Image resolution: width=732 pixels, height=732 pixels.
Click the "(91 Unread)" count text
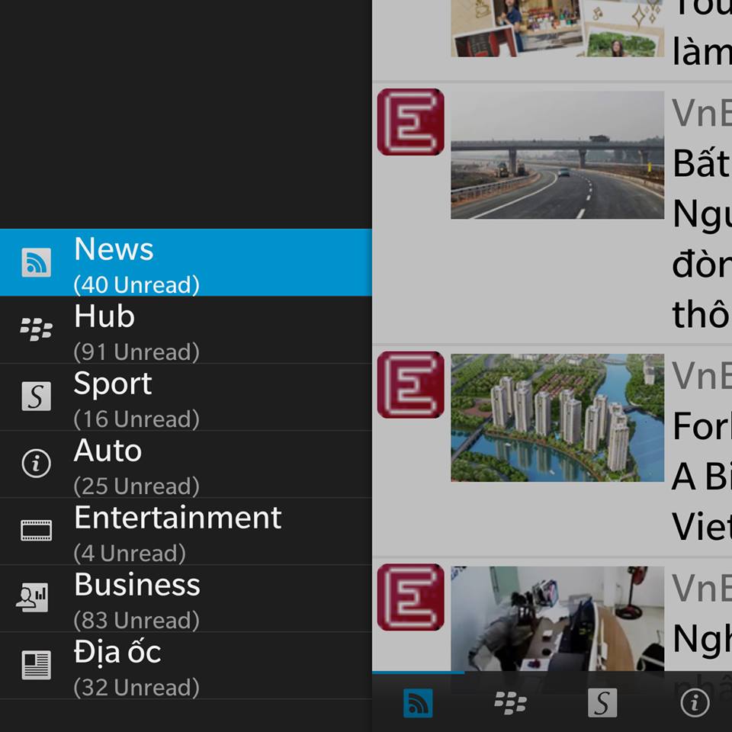(x=136, y=352)
